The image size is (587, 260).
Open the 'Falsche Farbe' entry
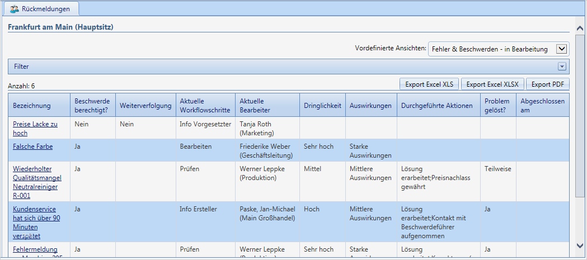click(32, 146)
